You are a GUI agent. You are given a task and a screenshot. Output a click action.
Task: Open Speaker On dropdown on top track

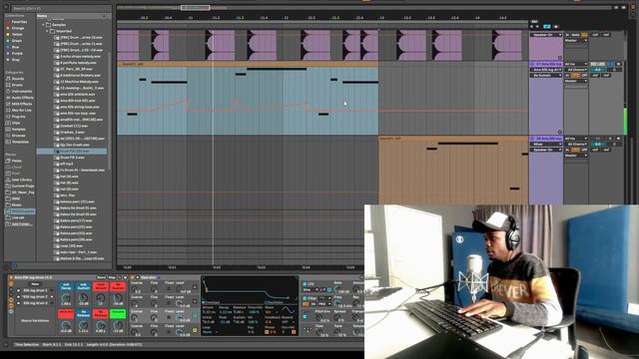pos(546,35)
